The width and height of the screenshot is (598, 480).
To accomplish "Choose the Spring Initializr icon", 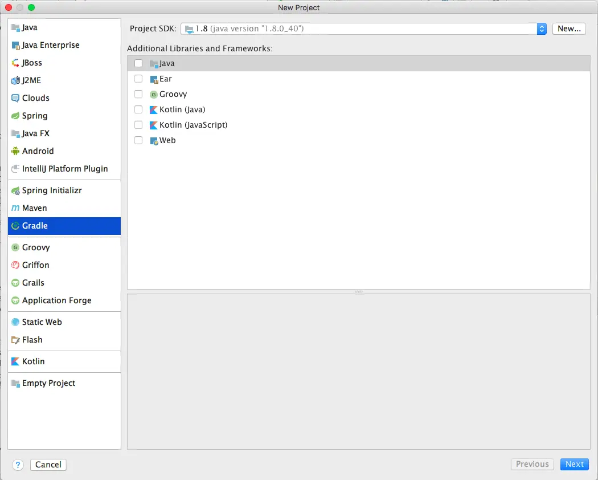I will pos(15,190).
